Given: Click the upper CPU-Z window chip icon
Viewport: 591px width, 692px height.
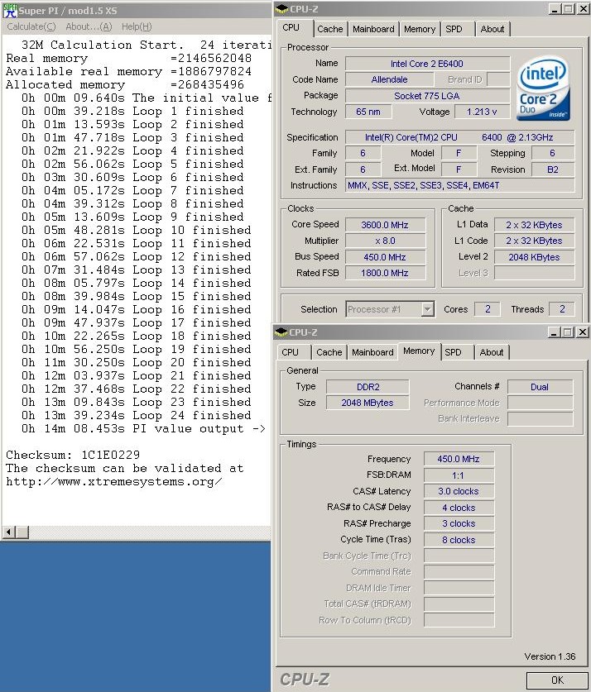Looking at the screenshot, I should tap(281, 9).
